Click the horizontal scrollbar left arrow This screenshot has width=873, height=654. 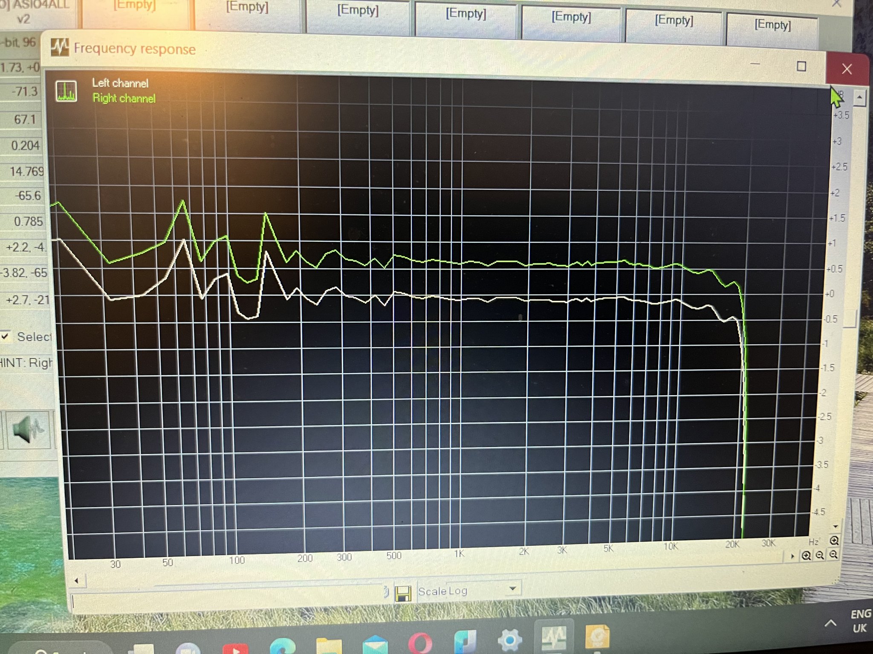[77, 580]
